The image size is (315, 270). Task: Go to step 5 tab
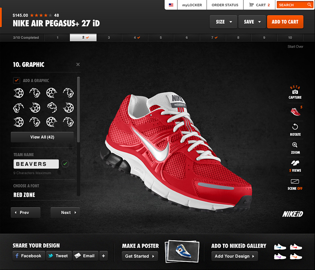click(161, 37)
